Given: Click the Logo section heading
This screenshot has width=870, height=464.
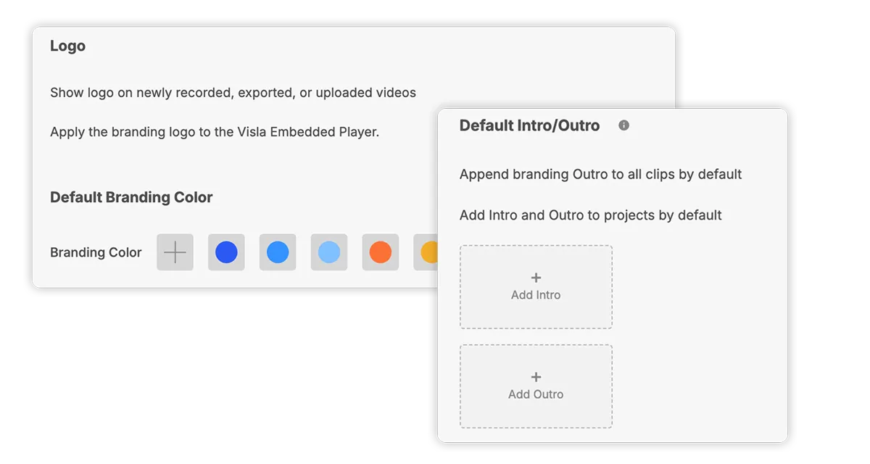Looking at the screenshot, I should pos(67,46).
